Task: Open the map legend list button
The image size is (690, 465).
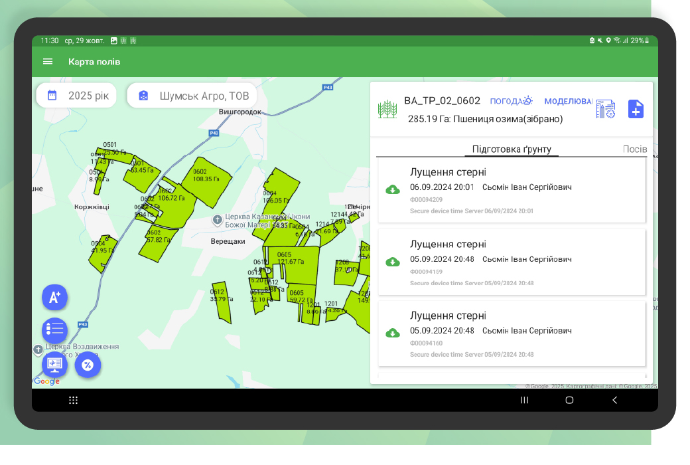Action: tap(54, 330)
